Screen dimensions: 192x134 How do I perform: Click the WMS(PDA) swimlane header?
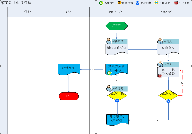pyautogui.click(x=167, y=12)
